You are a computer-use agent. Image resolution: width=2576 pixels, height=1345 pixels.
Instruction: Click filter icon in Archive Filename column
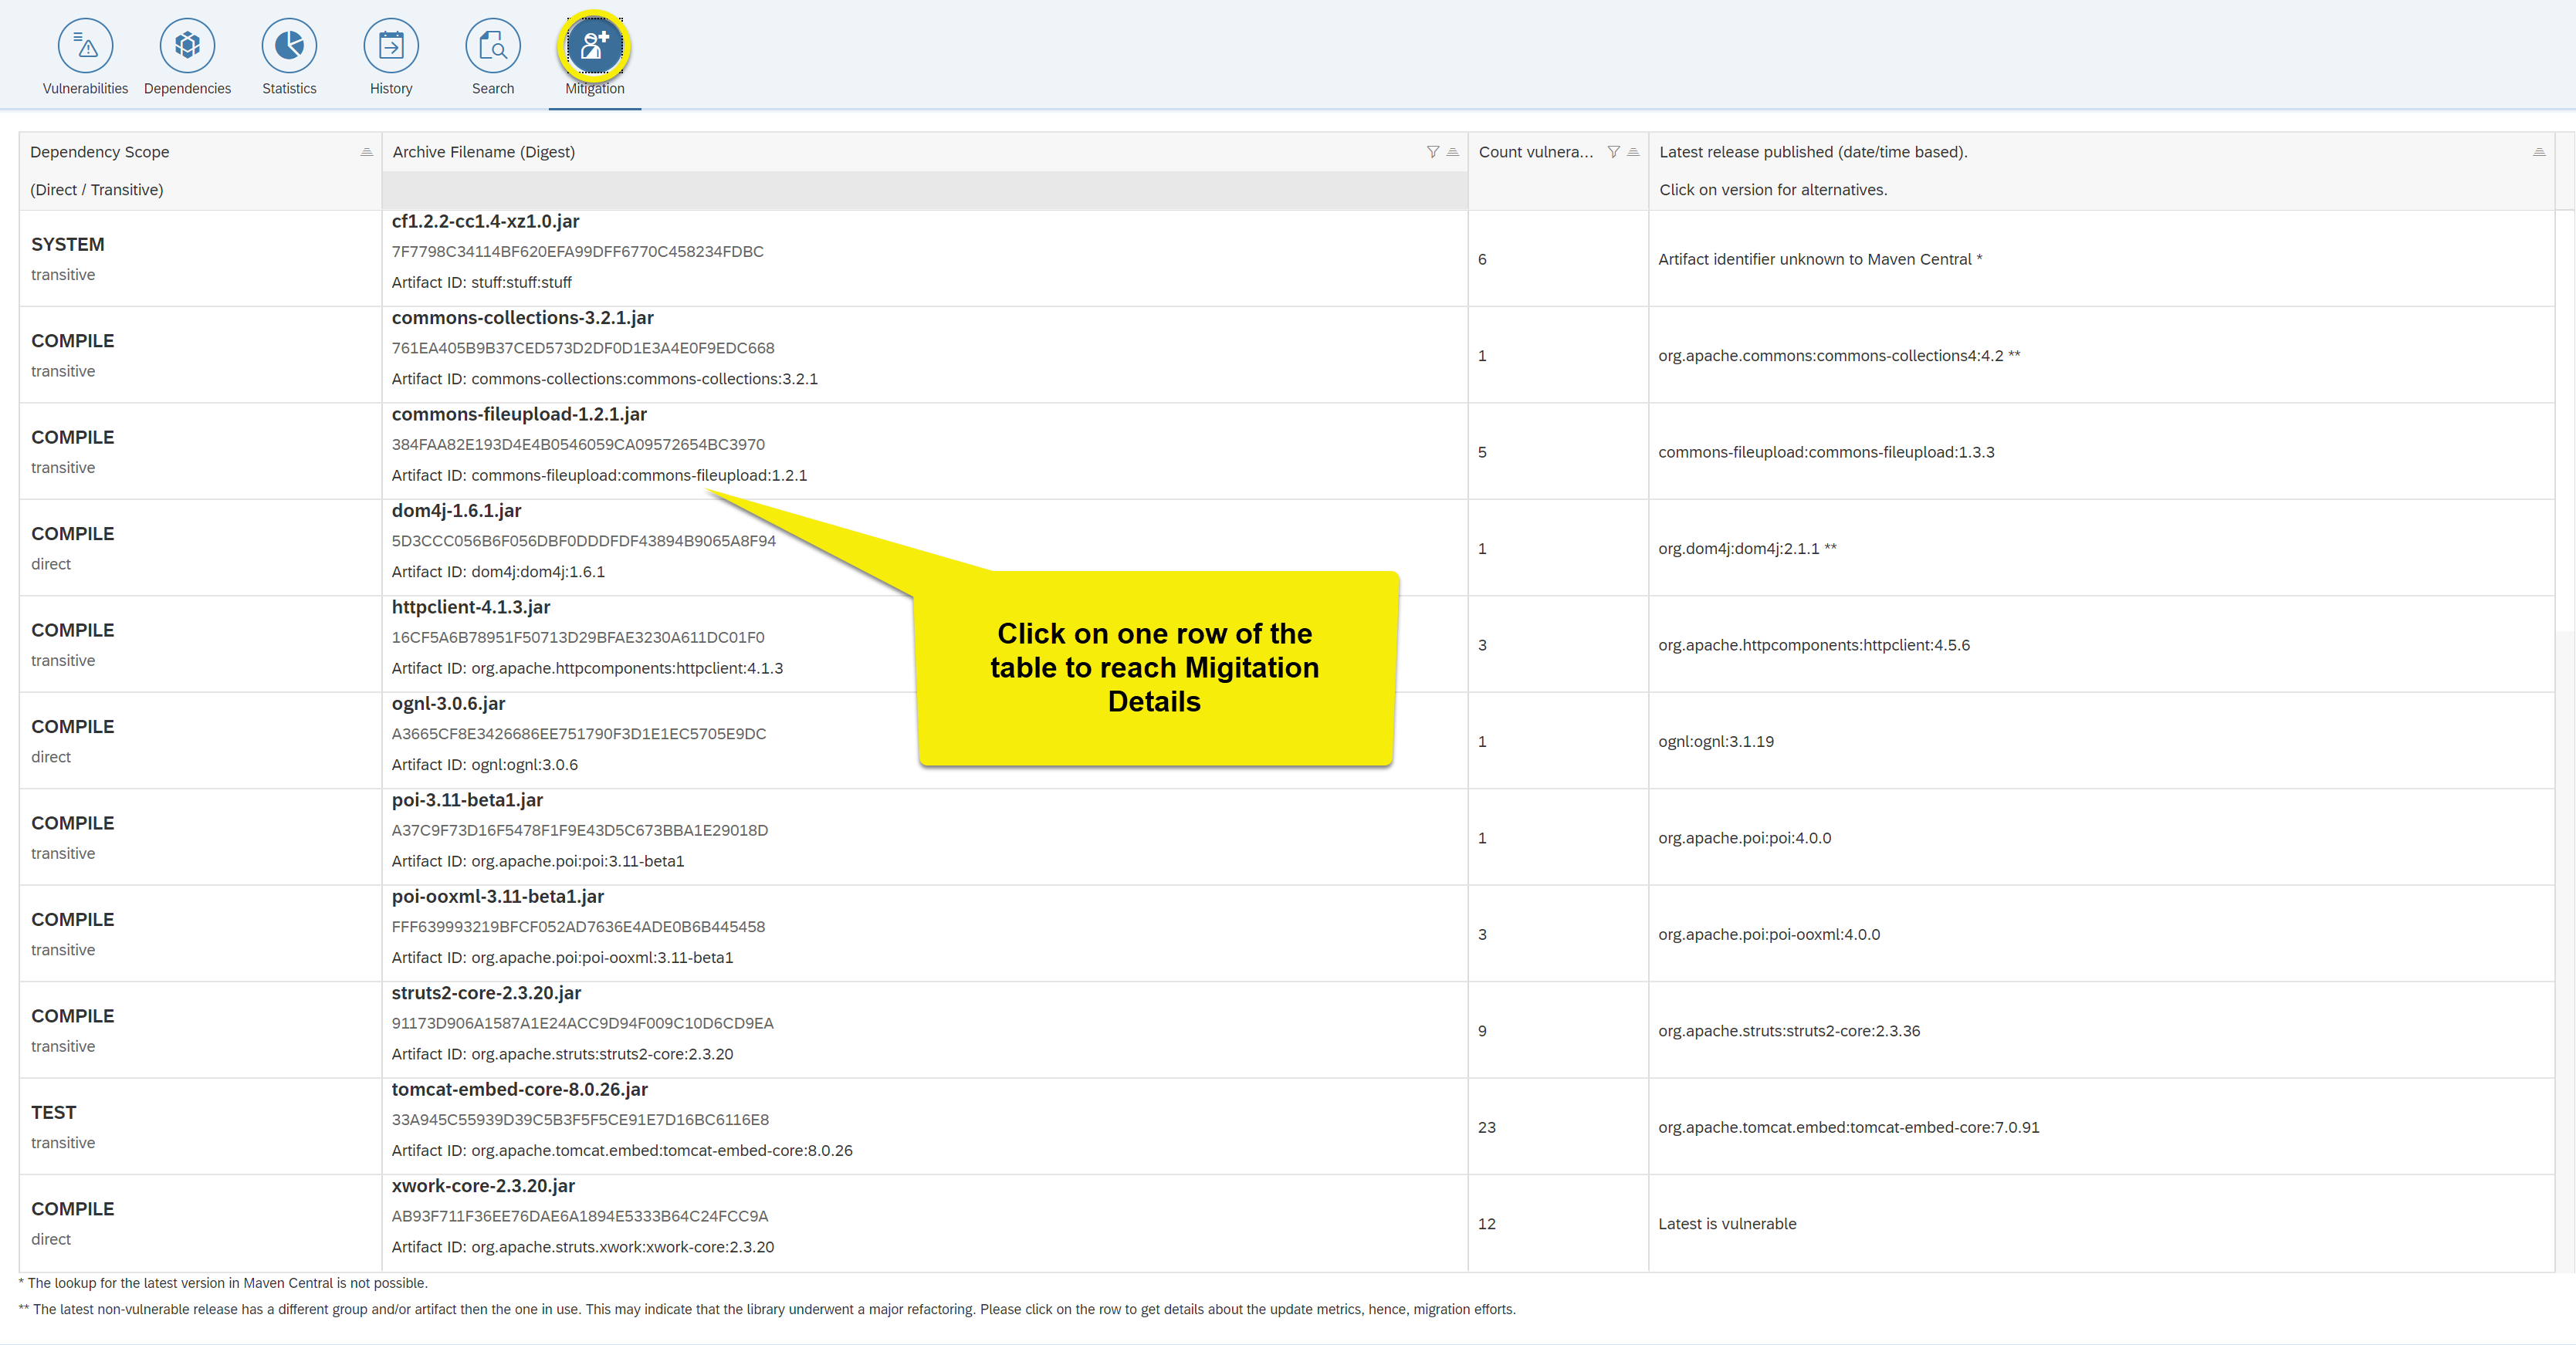(1432, 152)
